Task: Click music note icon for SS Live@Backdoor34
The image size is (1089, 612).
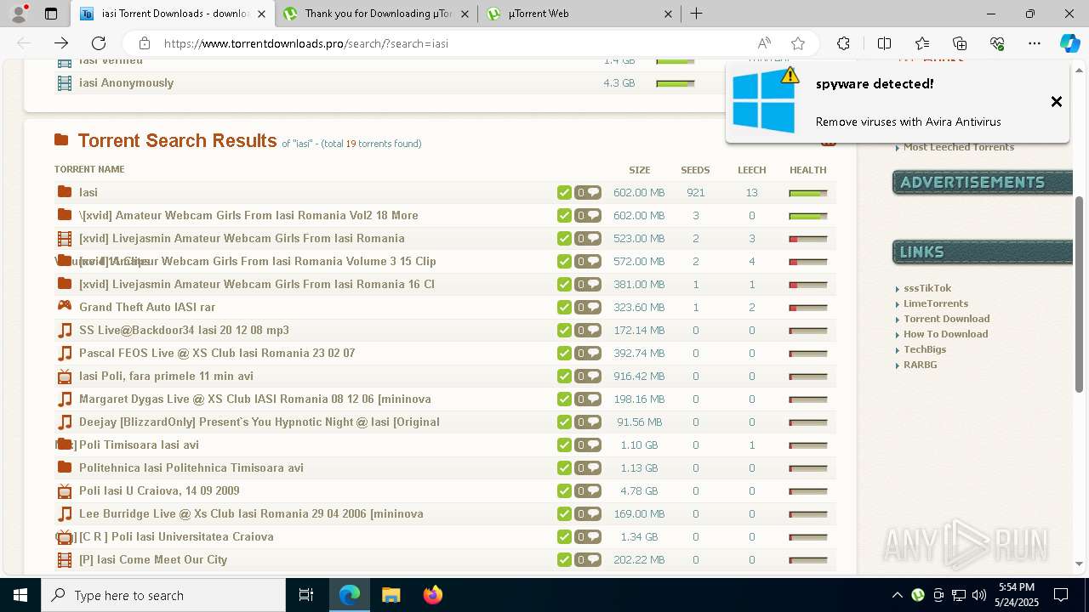Action: pyautogui.click(x=64, y=330)
